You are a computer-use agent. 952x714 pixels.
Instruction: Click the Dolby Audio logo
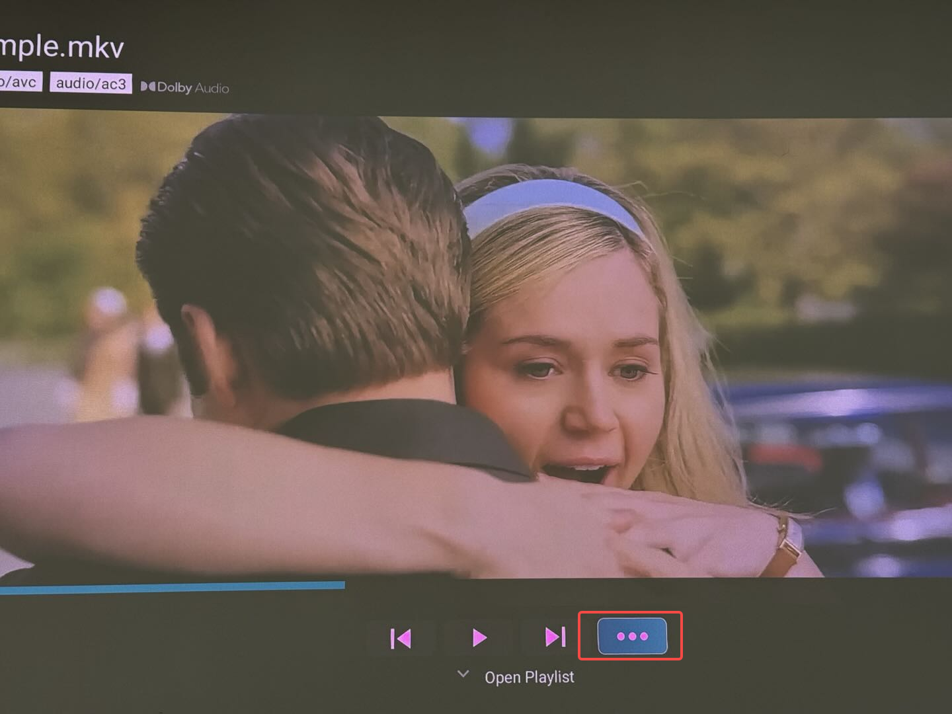tap(185, 87)
